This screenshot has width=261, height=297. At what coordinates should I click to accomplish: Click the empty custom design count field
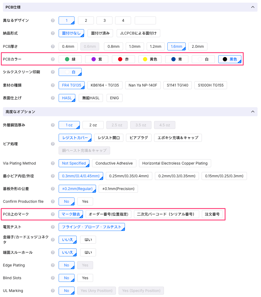(145, 20)
